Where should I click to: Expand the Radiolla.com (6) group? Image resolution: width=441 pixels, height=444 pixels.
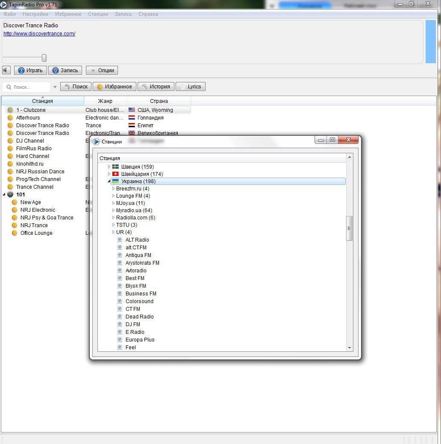113,217
